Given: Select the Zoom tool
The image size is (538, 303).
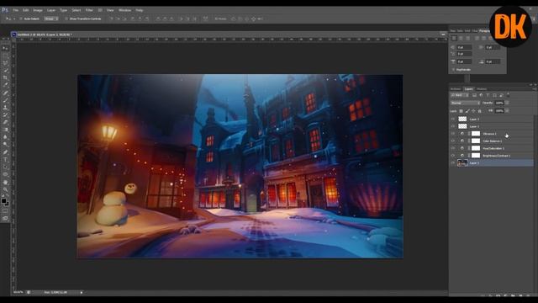Looking at the screenshot, I should pos(5,189).
